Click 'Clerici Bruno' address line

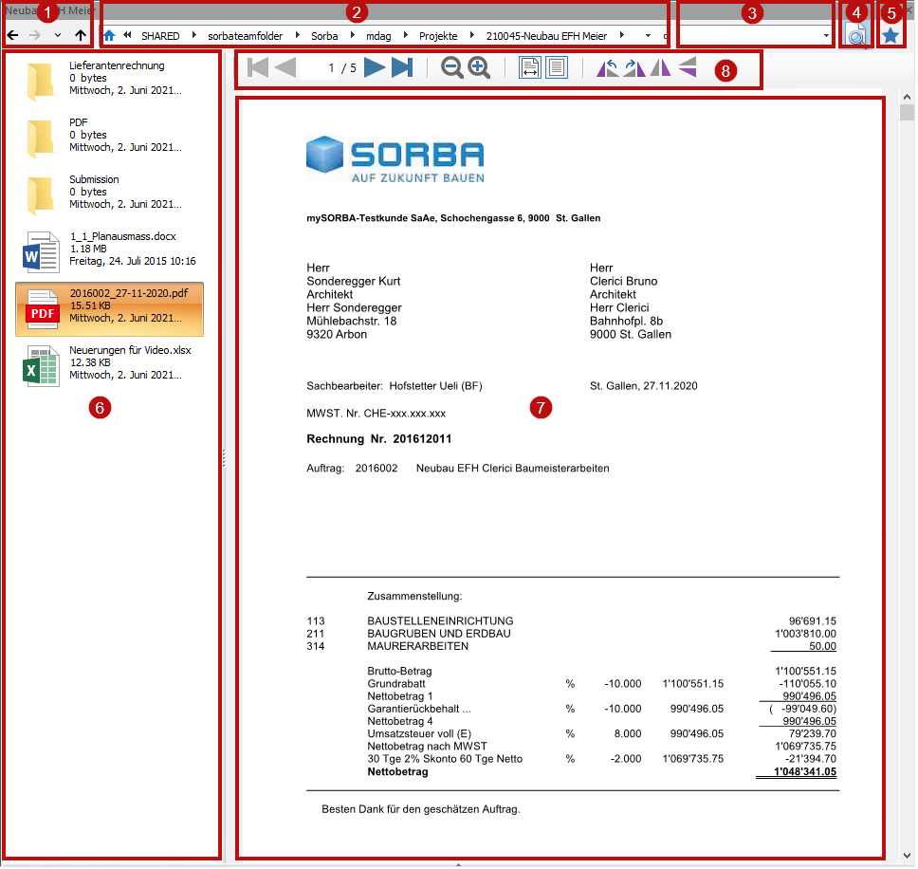click(x=624, y=282)
